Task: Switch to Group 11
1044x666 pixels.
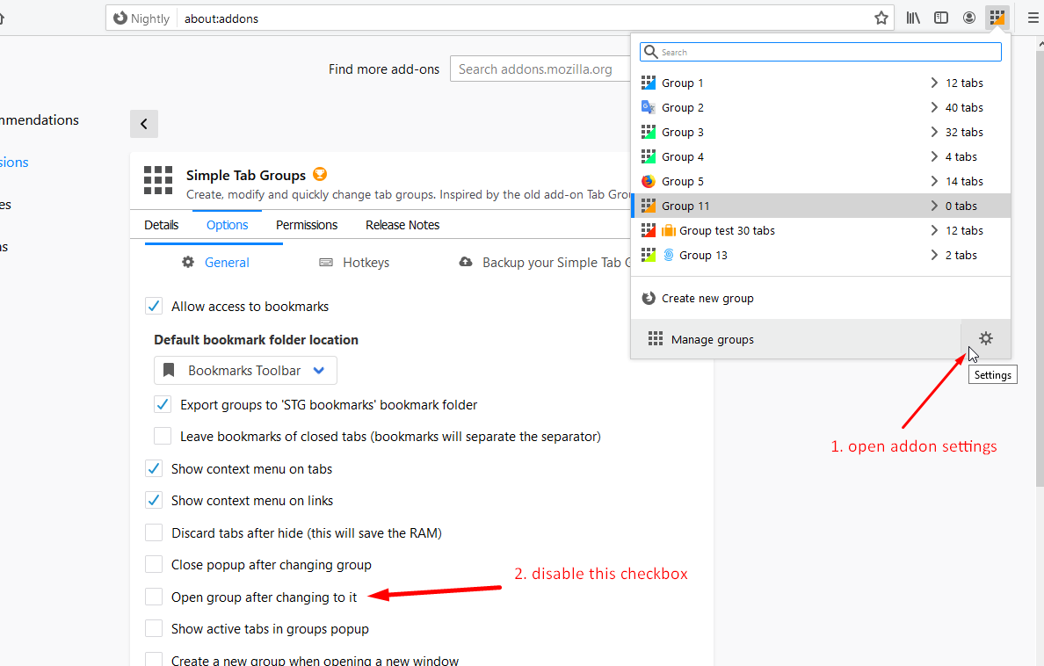Action: (820, 206)
